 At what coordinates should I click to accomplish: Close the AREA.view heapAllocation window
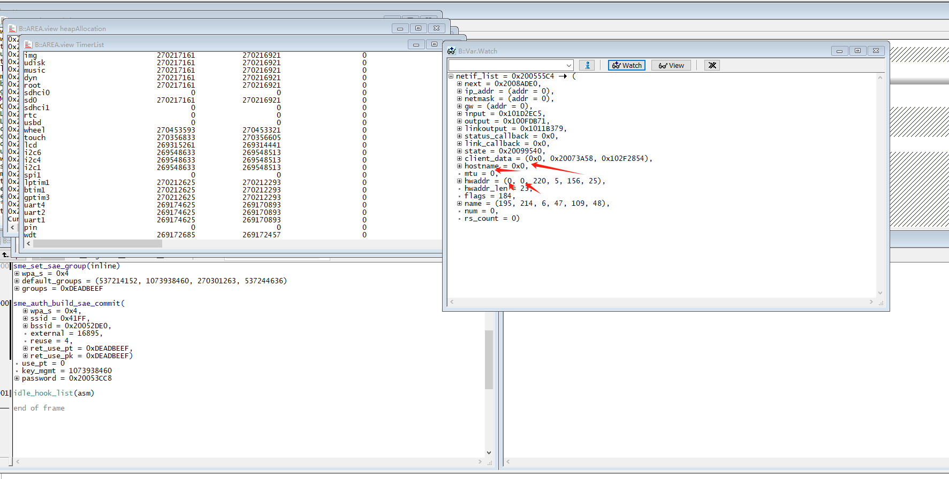pos(436,28)
